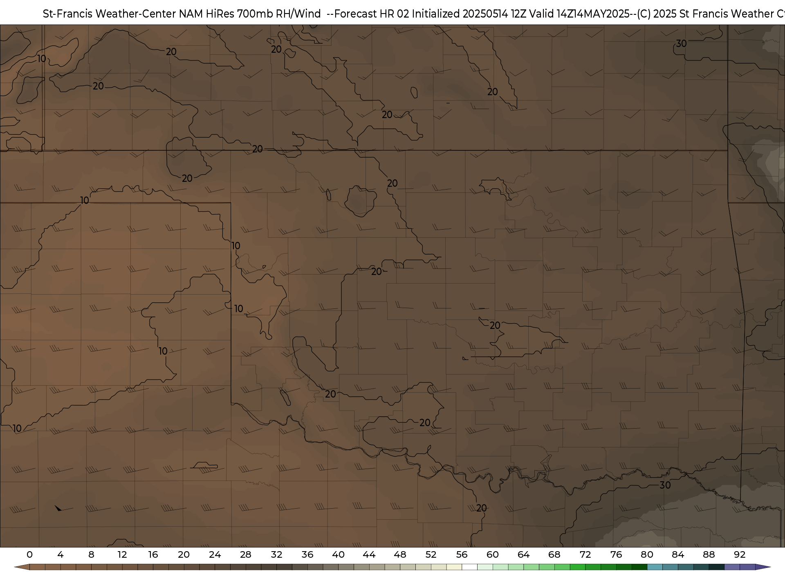
Task: Click the color bar label 16
Action: tap(153, 554)
